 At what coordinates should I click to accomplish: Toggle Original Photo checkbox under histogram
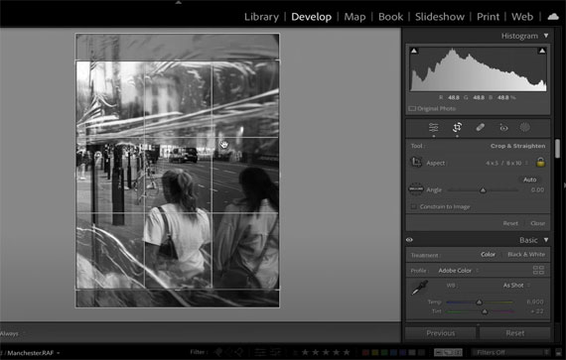tap(412, 108)
